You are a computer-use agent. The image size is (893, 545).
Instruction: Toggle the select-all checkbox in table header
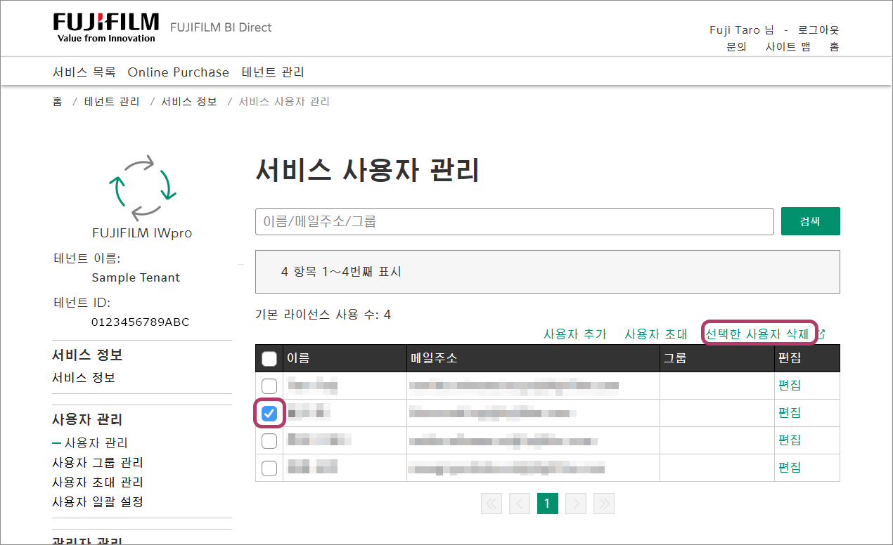(269, 359)
